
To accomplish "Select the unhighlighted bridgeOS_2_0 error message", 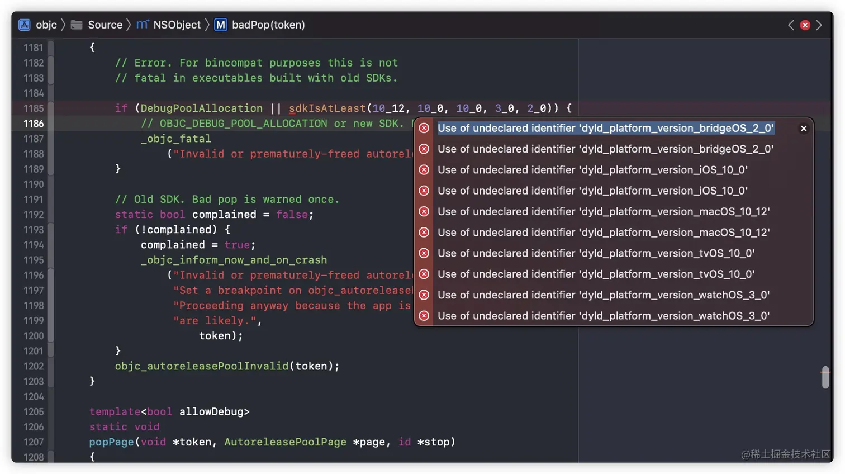I will point(605,149).
